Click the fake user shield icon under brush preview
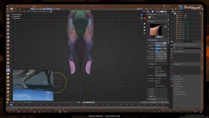The image size is (209, 118). coord(158,37)
